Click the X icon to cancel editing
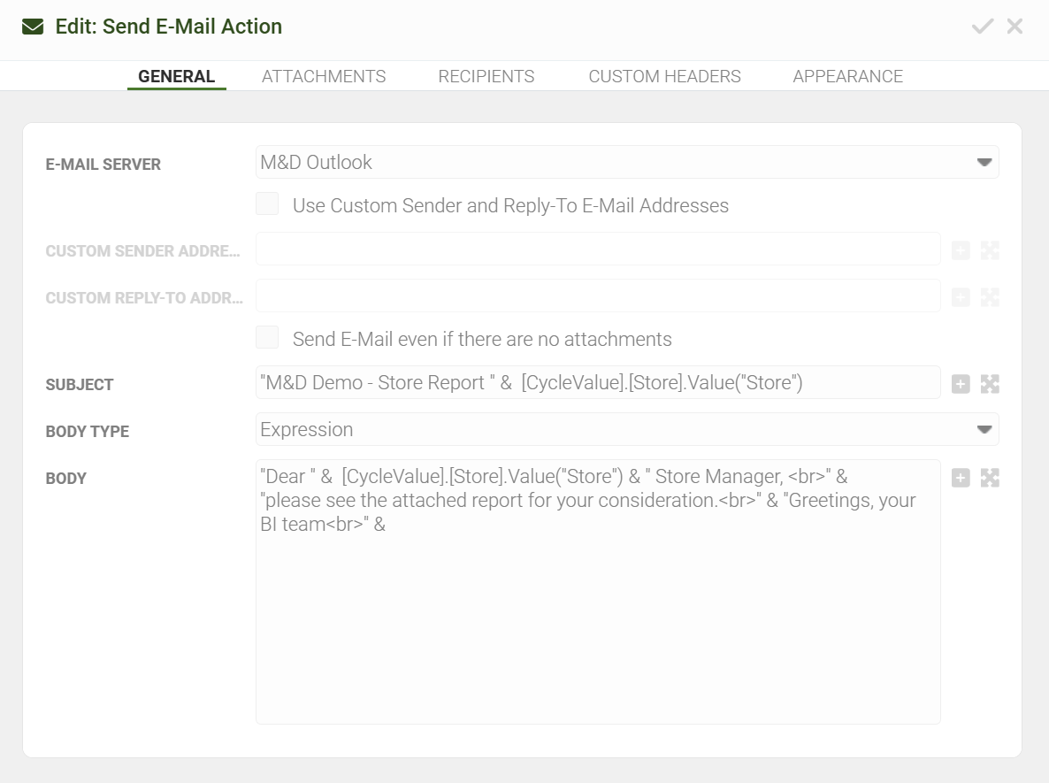 pyautogui.click(x=1015, y=27)
